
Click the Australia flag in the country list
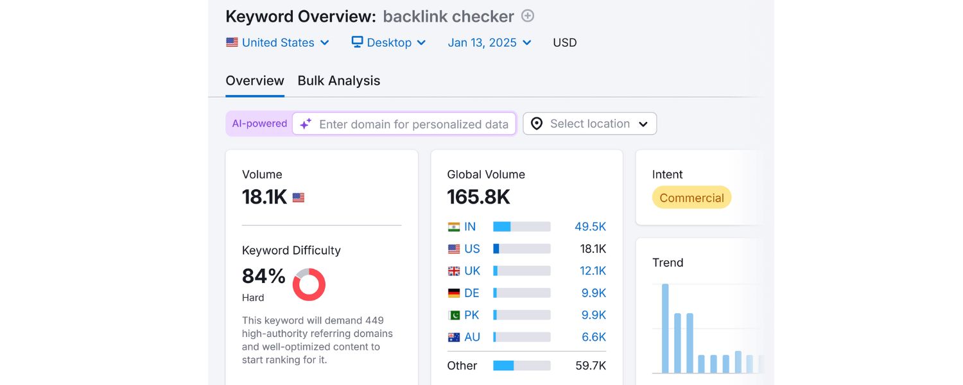(453, 337)
